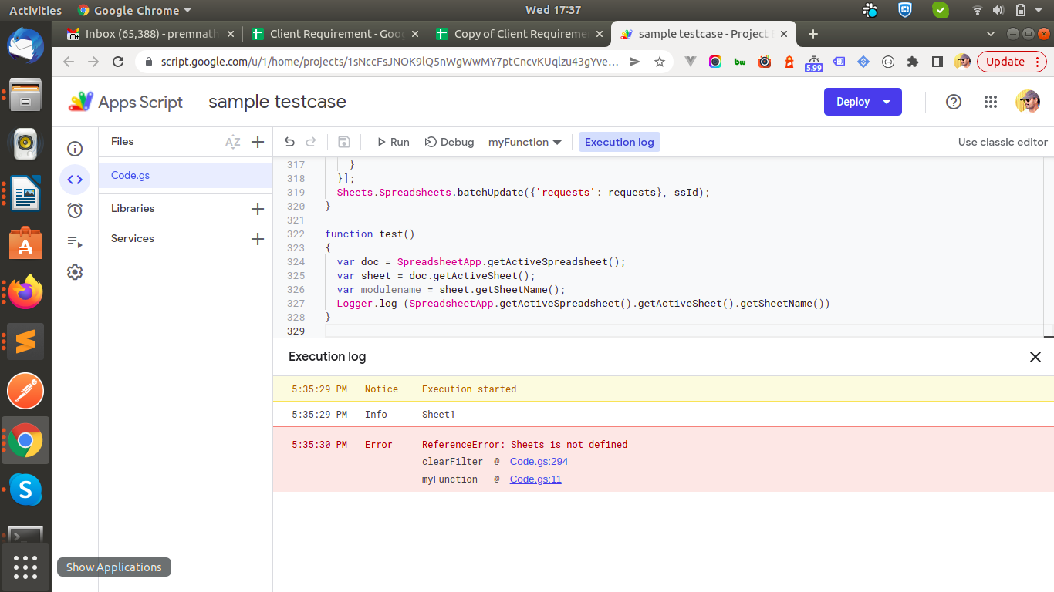Screen dimensions: 1054x592
Task: Open the Code.gs:294 error link
Action: point(539,462)
